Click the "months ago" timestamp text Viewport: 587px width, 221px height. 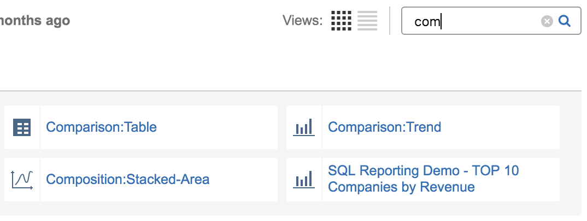pos(34,21)
